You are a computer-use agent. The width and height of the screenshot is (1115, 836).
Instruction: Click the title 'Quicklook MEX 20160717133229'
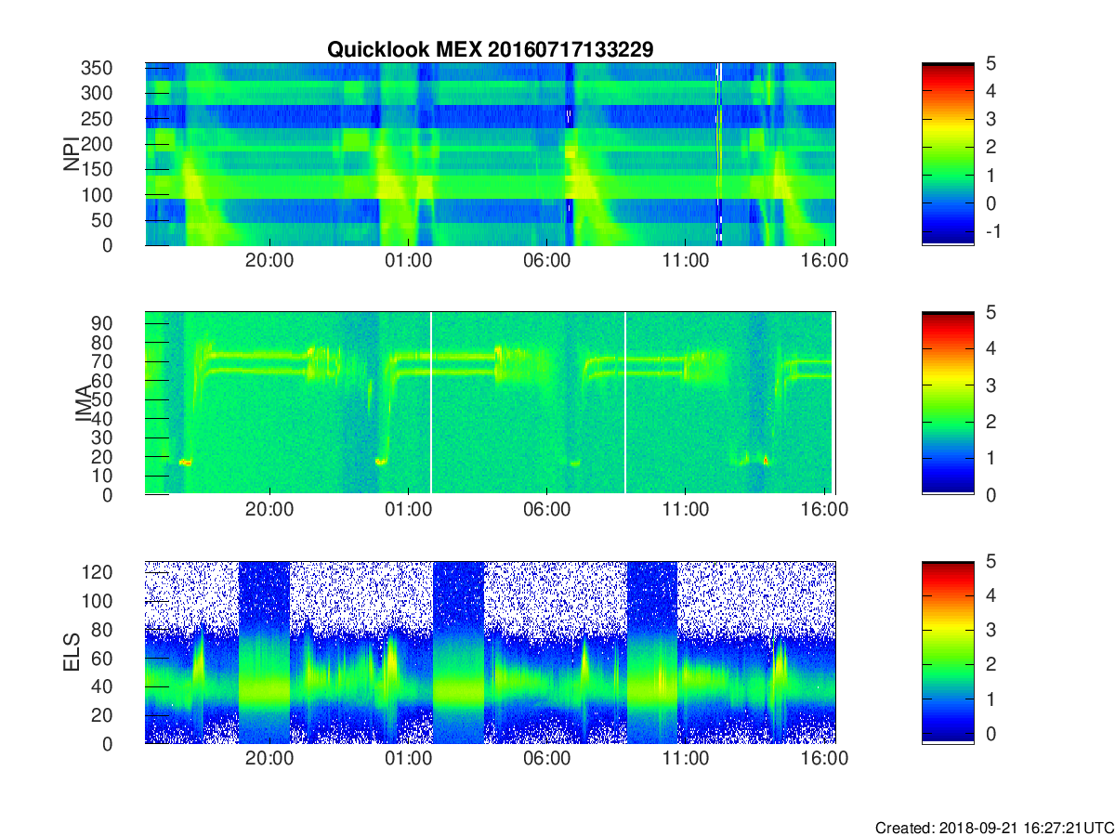490,50
